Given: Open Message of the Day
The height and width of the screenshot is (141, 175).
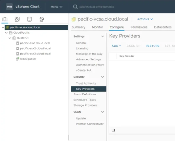Looking at the screenshot, I should click(x=89, y=54).
